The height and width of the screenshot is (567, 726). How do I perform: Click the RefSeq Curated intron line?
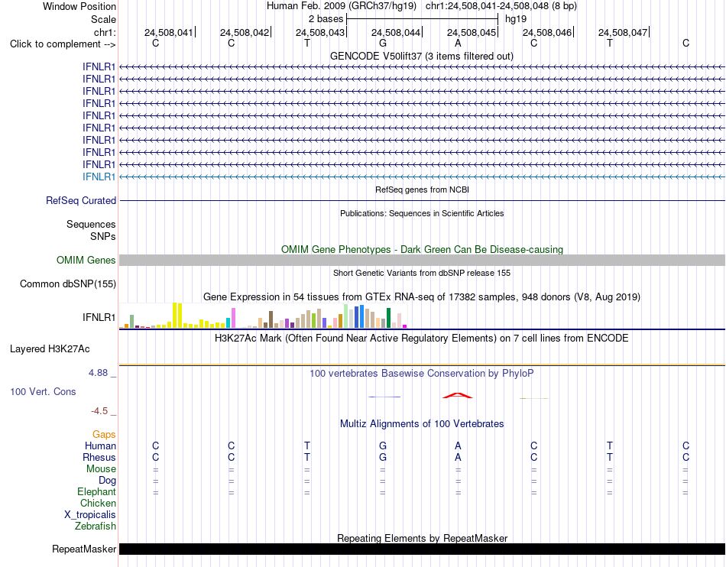tap(422, 200)
